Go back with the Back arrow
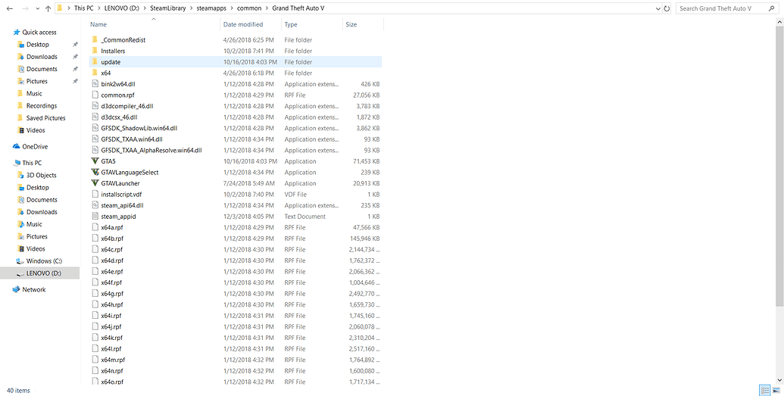This screenshot has height=396, width=784. click(10, 8)
